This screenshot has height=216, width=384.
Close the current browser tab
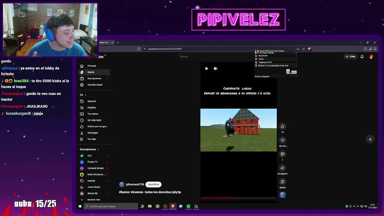[112, 43]
